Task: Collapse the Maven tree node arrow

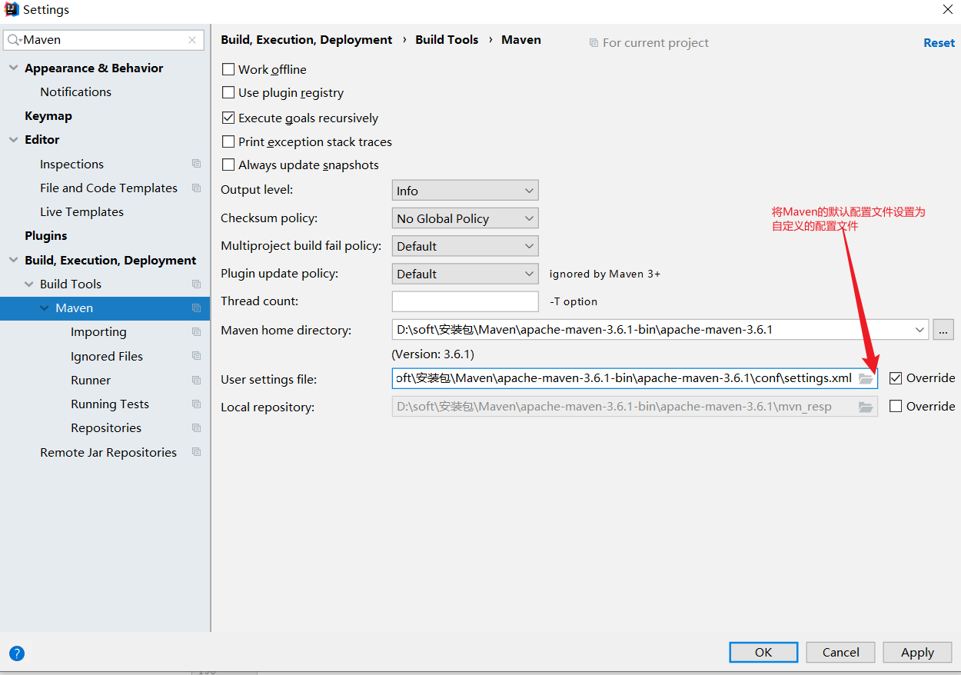Action: (45, 308)
